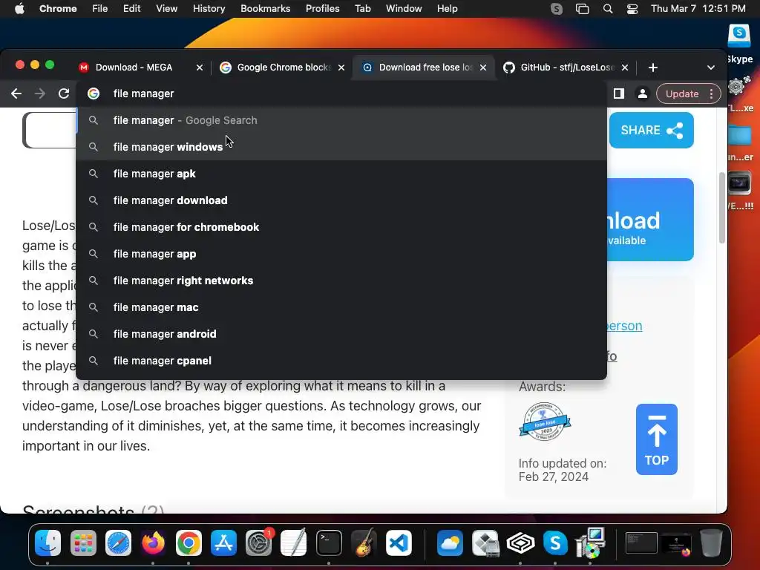Click the Skype status icon in menu bar
Screen dimensions: 760x570
pos(557,8)
